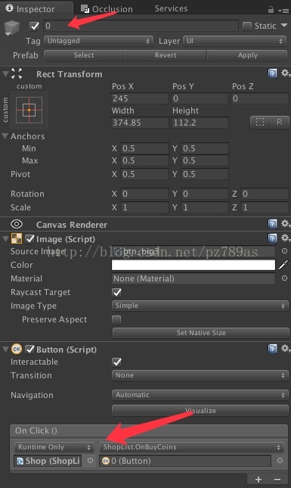The height and width of the screenshot is (488, 291).
Task: Disable the Button (Script) component checkbox
Action: click(x=29, y=350)
